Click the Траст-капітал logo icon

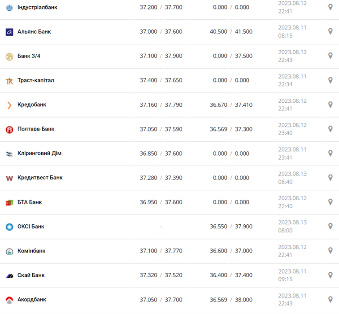pyautogui.click(x=9, y=81)
